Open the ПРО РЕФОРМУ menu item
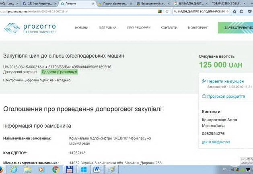Screen dimensions: 253x174 (138, 28)
